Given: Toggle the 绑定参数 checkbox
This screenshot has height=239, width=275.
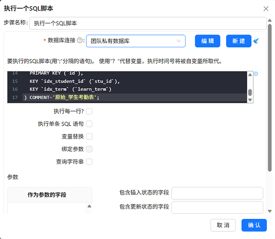Looking at the screenshot, I should (x=89, y=149).
